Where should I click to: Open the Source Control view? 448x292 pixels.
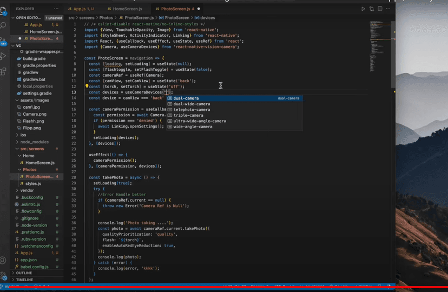coord(4,41)
